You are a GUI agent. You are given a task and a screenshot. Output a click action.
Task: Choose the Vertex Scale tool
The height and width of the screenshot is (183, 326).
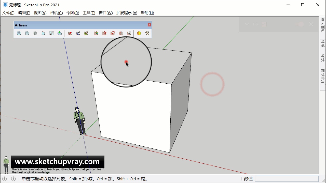121,33
